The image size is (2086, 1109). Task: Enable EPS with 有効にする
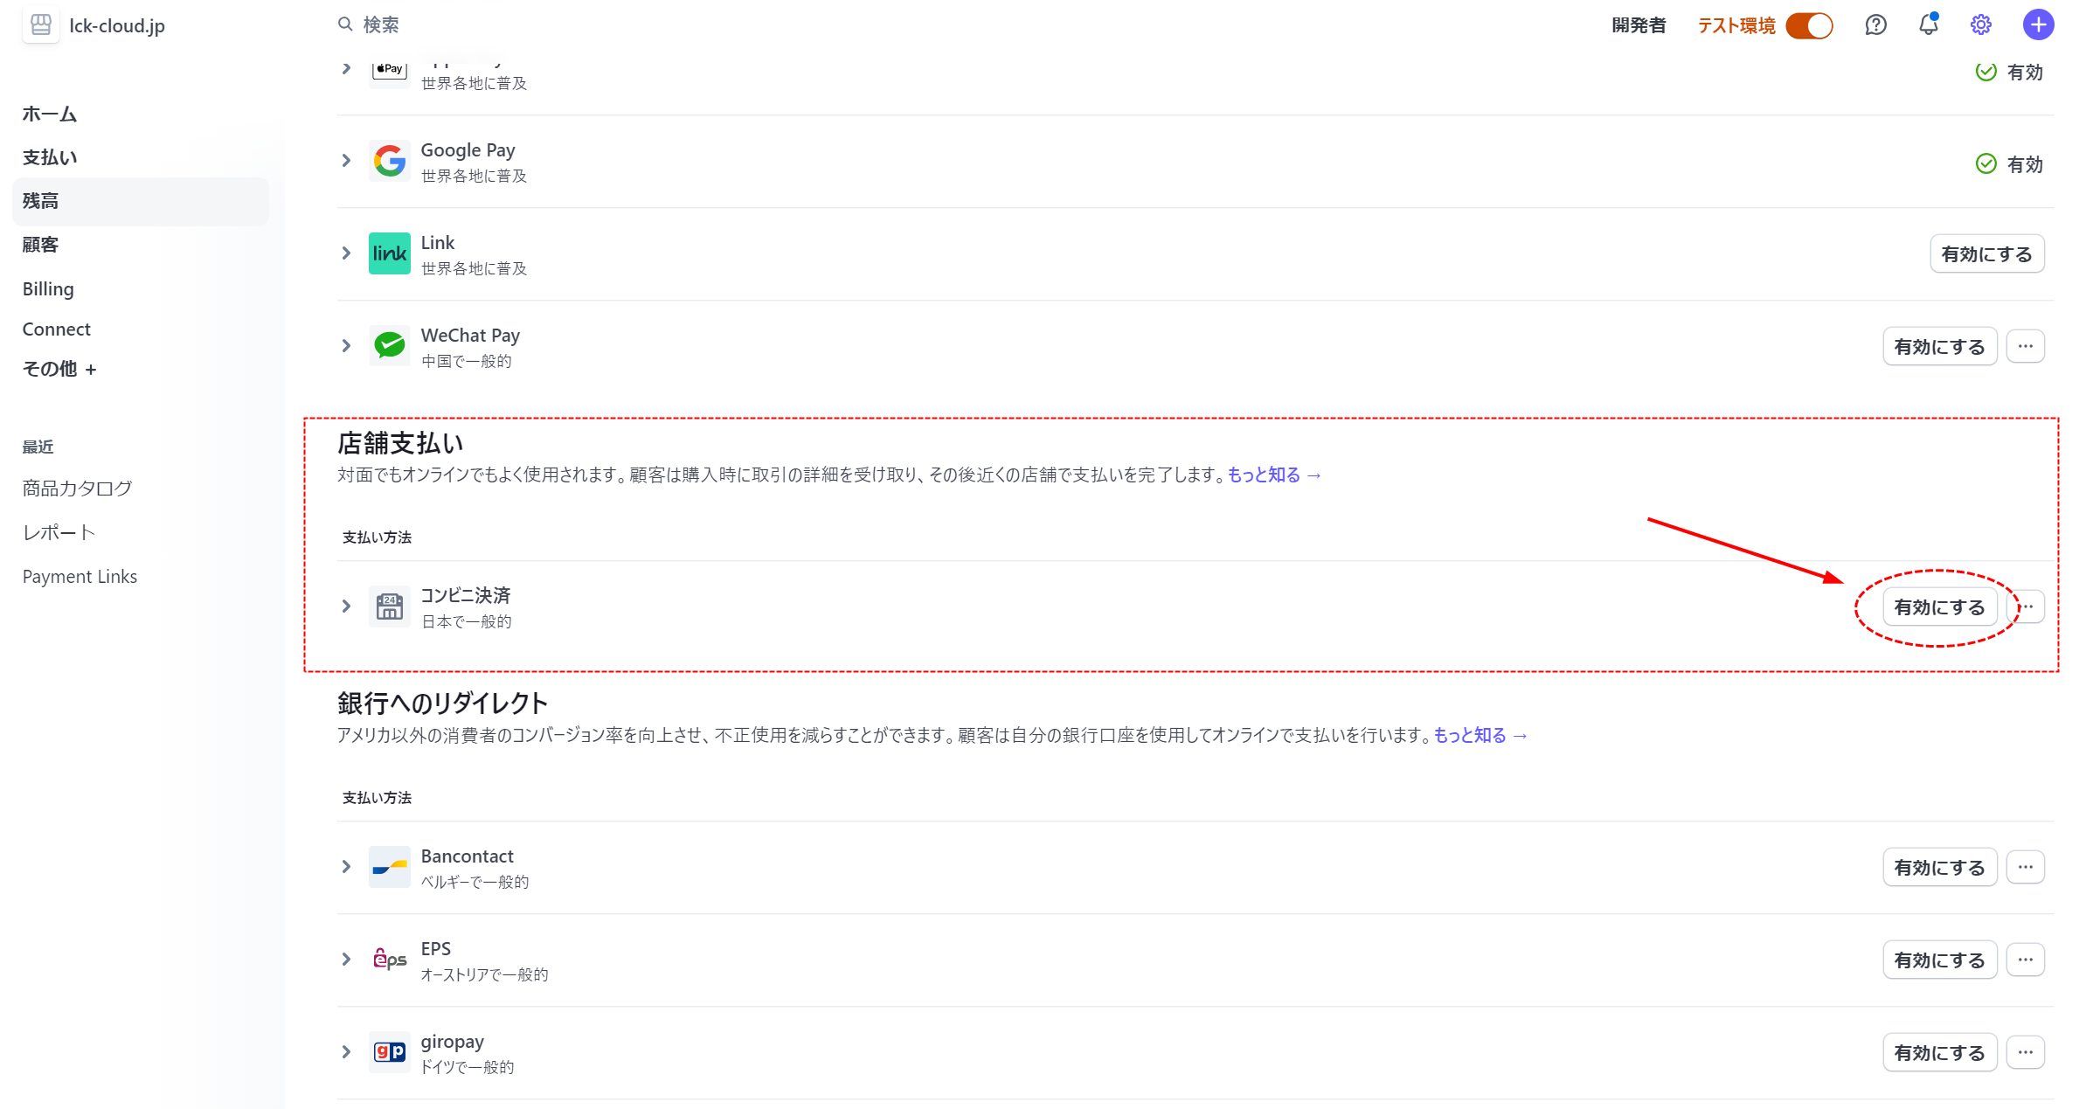coord(1939,960)
